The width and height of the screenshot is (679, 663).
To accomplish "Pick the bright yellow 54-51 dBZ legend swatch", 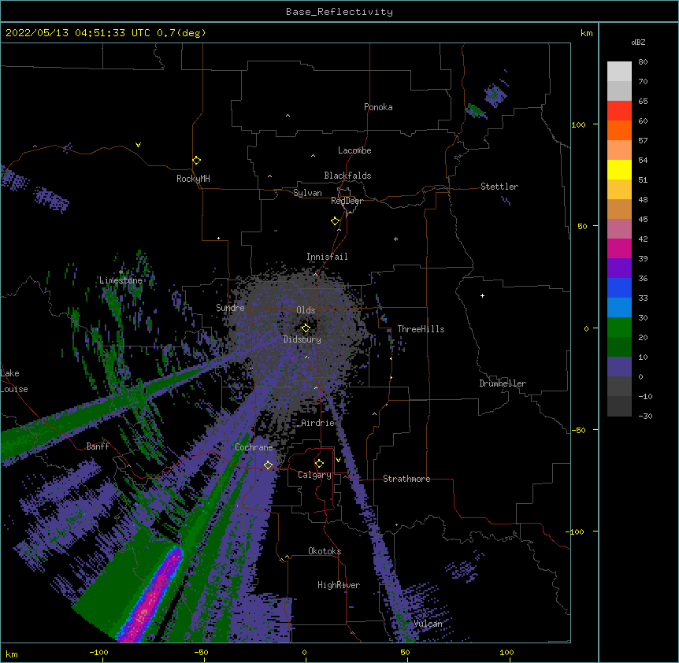I will (619, 169).
